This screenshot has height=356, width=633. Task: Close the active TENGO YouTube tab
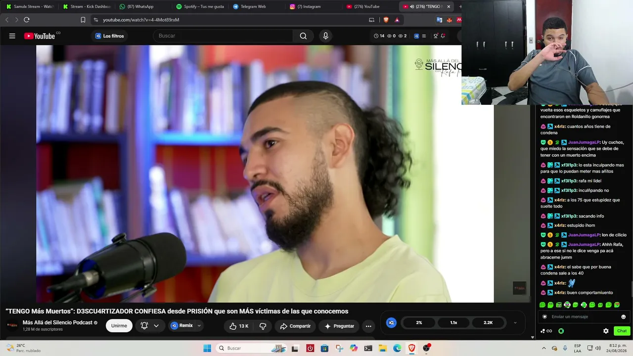(x=449, y=6)
